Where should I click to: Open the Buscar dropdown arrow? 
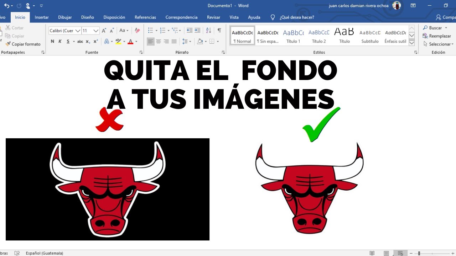tap(446, 28)
